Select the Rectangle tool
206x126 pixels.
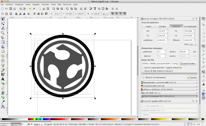pyautogui.click(x=3, y=42)
